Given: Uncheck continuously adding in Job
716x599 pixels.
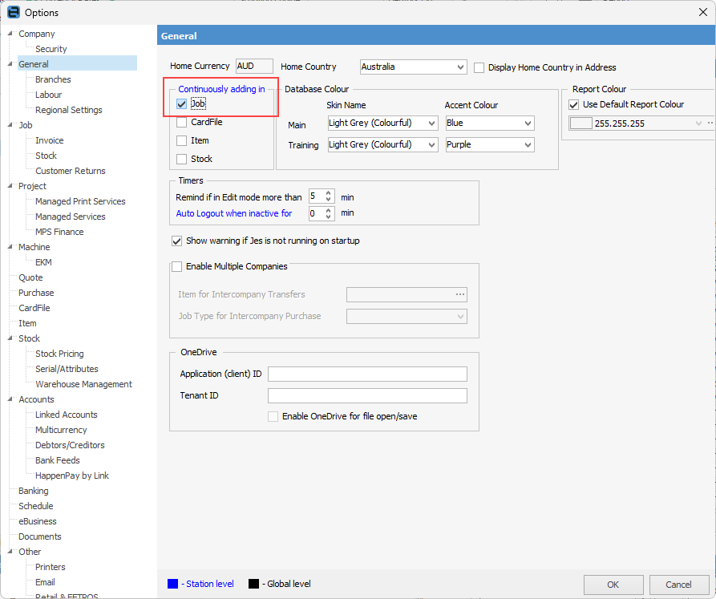Looking at the screenshot, I should [x=182, y=104].
